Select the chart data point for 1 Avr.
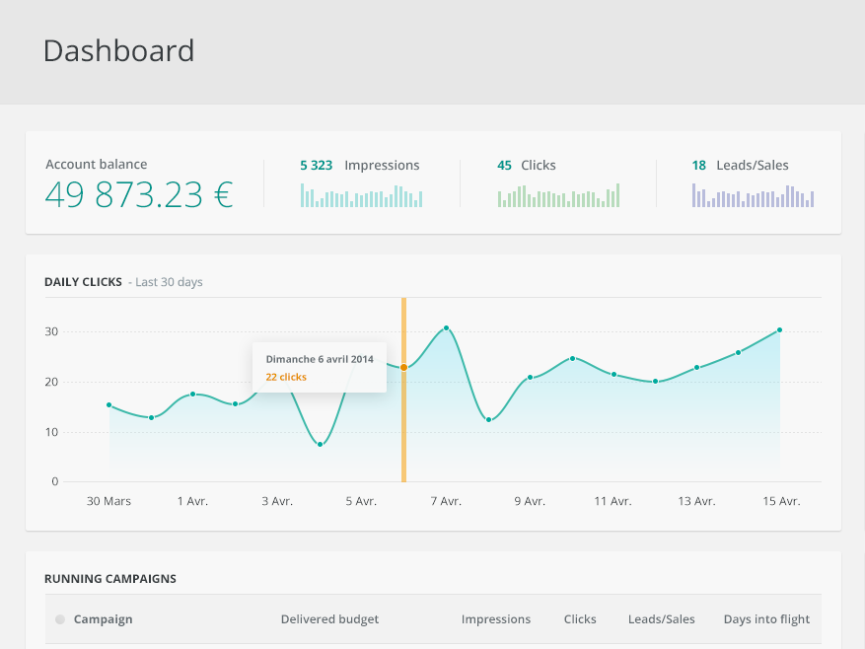 pos(193,395)
